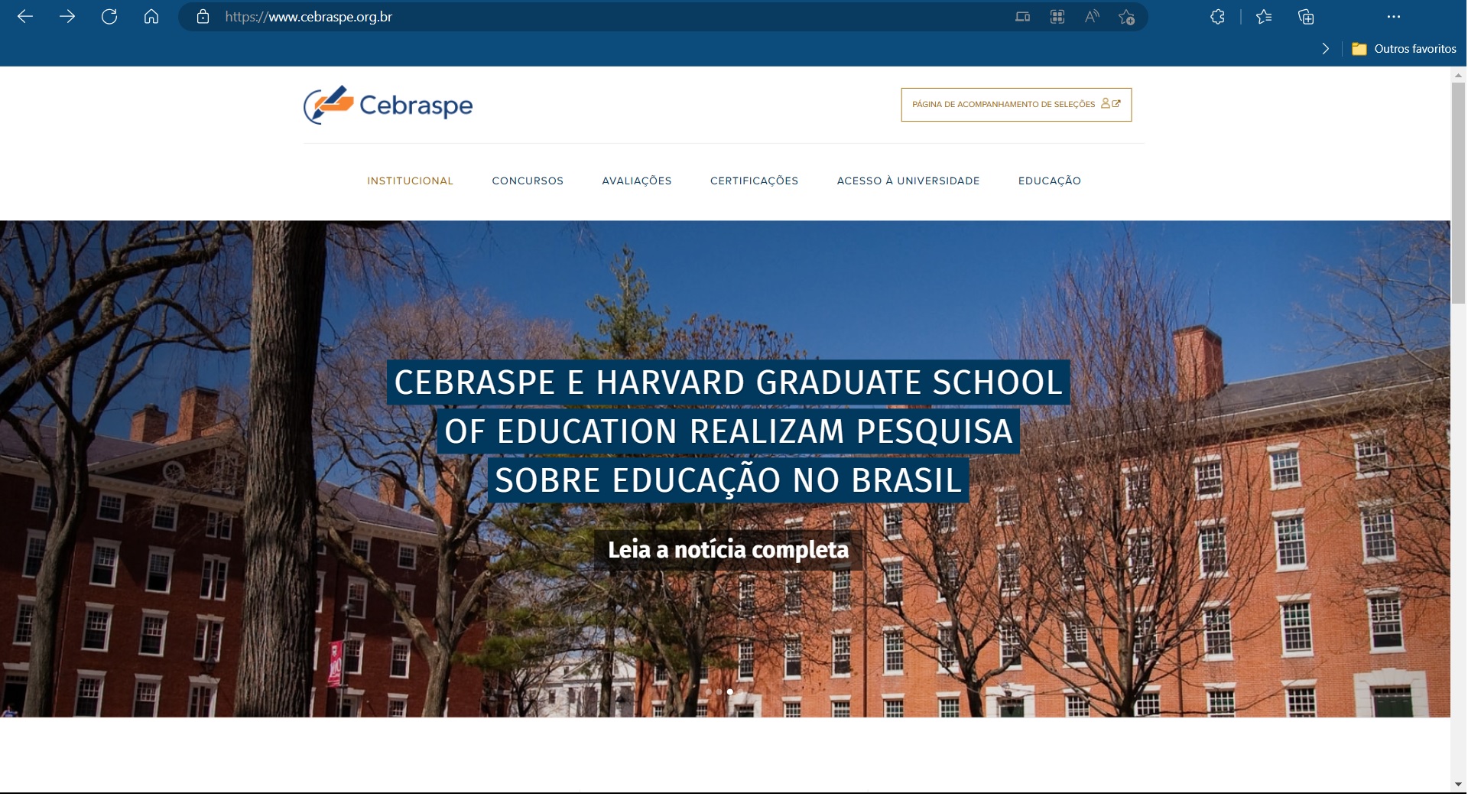1468x797 pixels.
Task: Open Página de Acompanhamento de Seleções button
Action: (1016, 105)
